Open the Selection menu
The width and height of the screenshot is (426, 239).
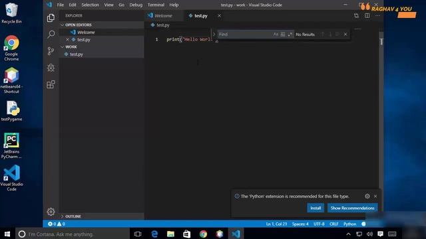click(x=91, y=5)
